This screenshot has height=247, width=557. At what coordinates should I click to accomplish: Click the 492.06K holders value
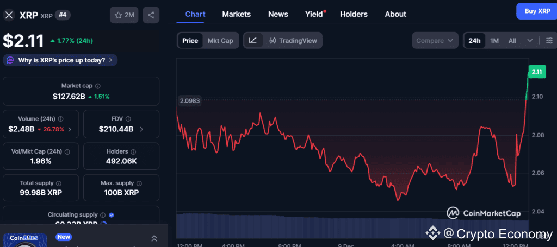(x=121, y=161)
